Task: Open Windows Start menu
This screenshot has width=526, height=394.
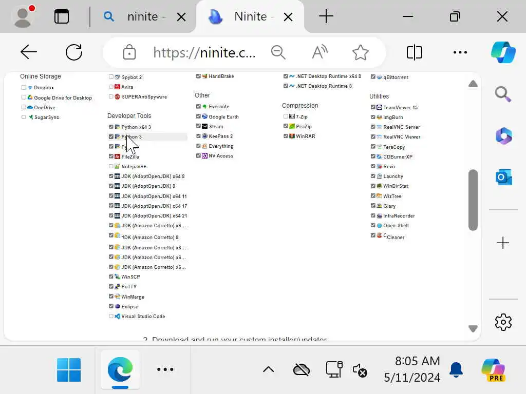Action: point(69,370)
